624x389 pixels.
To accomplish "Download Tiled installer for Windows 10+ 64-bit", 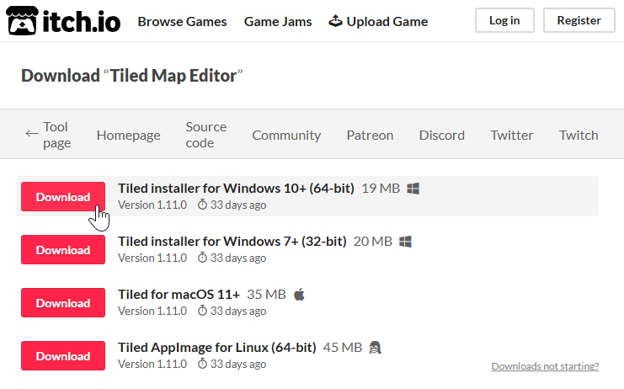I will 63,197.
